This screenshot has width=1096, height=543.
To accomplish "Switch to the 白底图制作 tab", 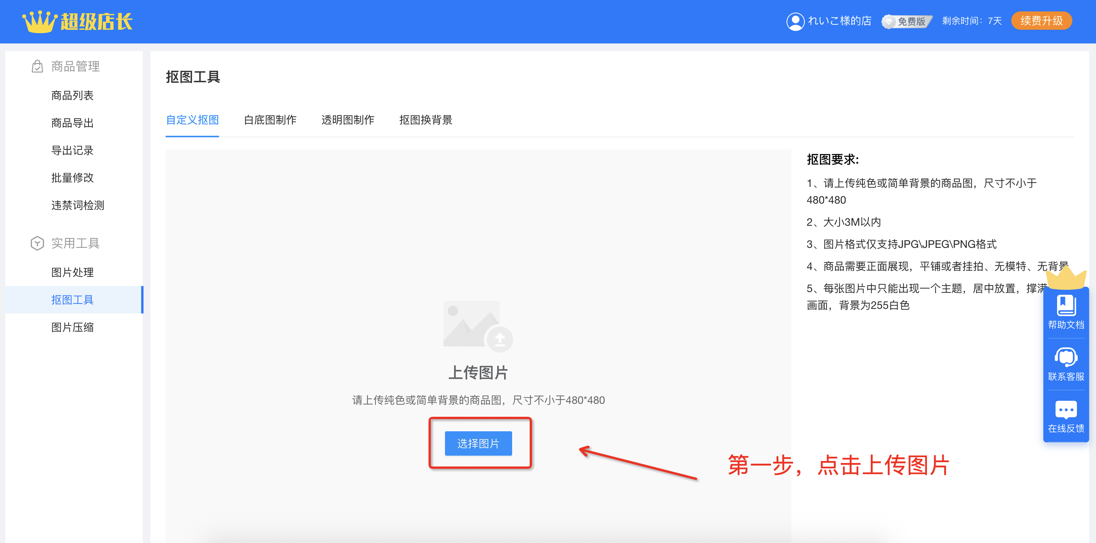I will click(270, 120).
